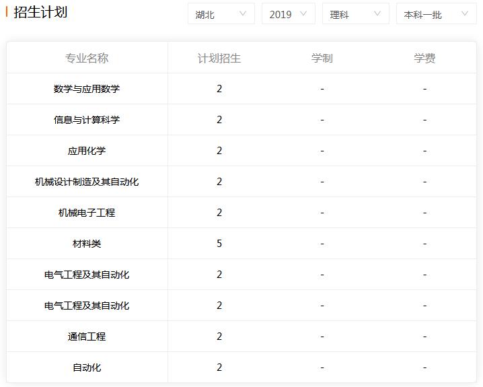Click the 招生计划 section title

pos(40,12)
